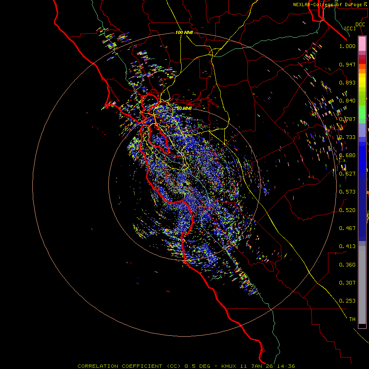Click the 50 NMI range ring label
Viewport: 369px width, 369px height.
(184, 108)
